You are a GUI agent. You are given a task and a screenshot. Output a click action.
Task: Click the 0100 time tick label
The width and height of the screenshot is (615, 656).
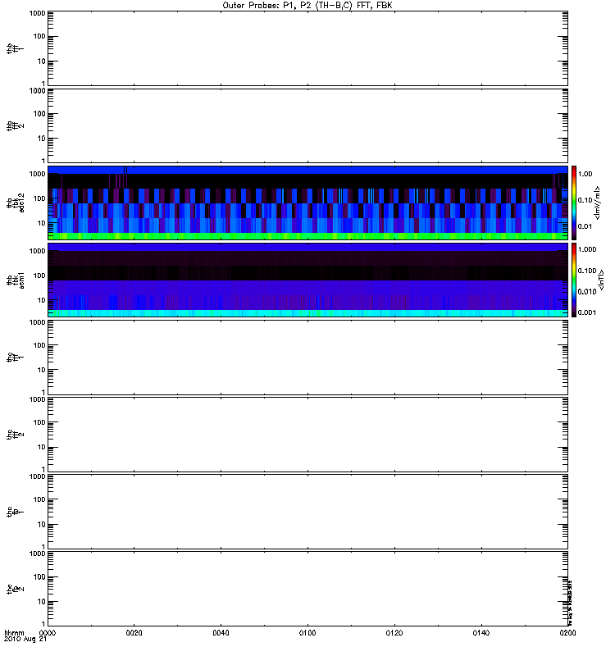pyautogui.click(x=307, y=633)
